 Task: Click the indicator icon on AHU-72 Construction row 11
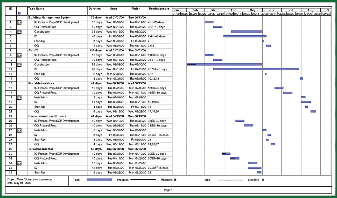tap(19, 64)
